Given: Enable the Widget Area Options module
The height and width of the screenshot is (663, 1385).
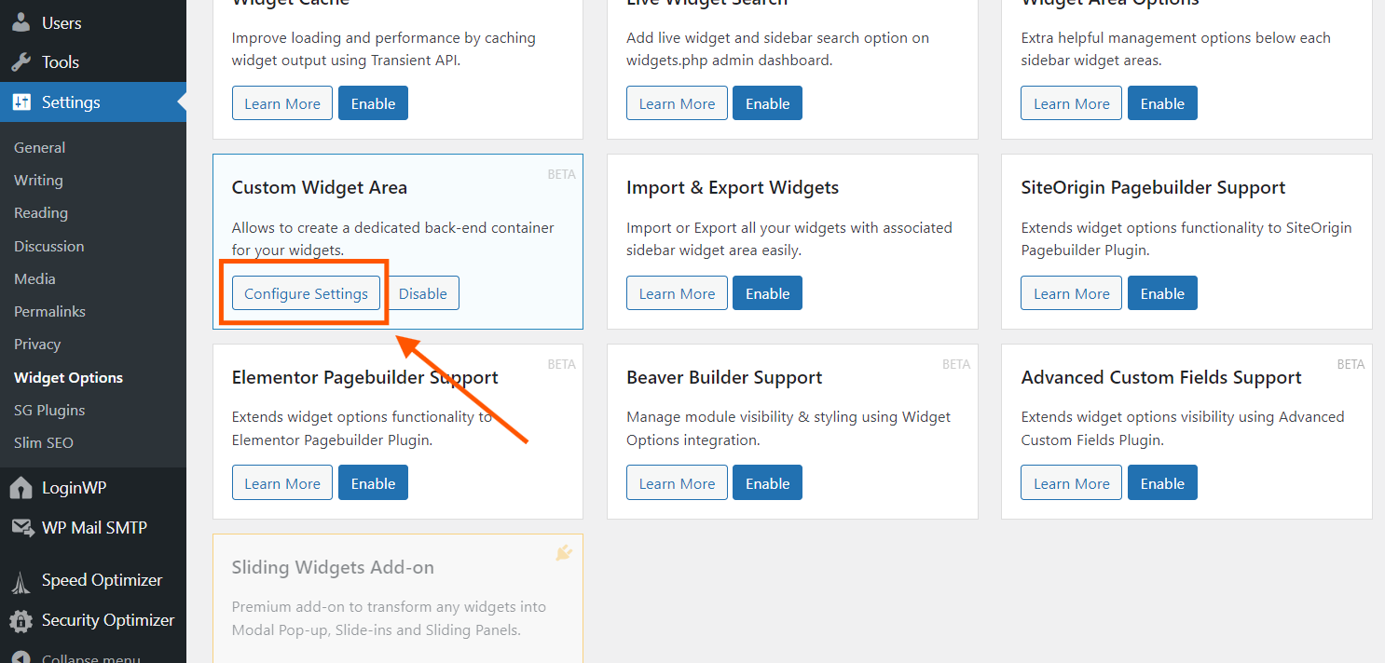Looking at the screenshot, I should (1162, 103).
